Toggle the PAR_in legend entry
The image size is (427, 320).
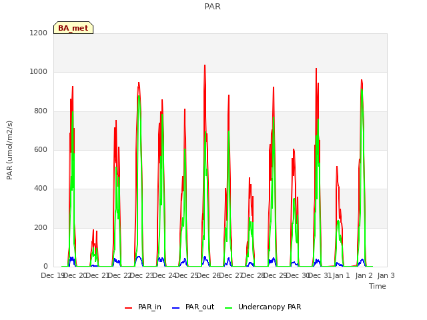(143, 307)
